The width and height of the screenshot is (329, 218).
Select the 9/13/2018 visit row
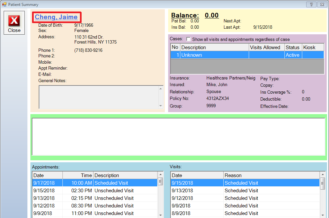245,191
